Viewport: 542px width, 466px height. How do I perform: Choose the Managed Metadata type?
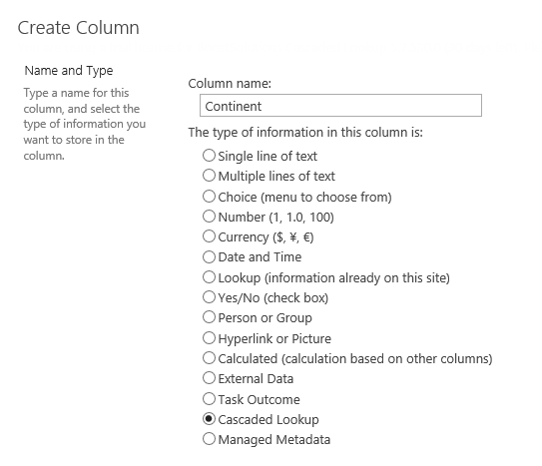[x=209, y=439]
